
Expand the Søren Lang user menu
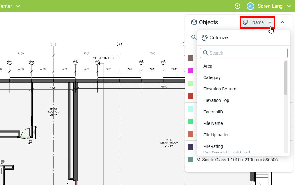[288, 6]
